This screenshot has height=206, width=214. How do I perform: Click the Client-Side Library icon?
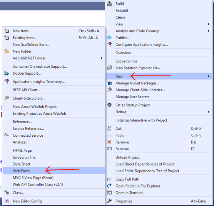click(7, 98)
